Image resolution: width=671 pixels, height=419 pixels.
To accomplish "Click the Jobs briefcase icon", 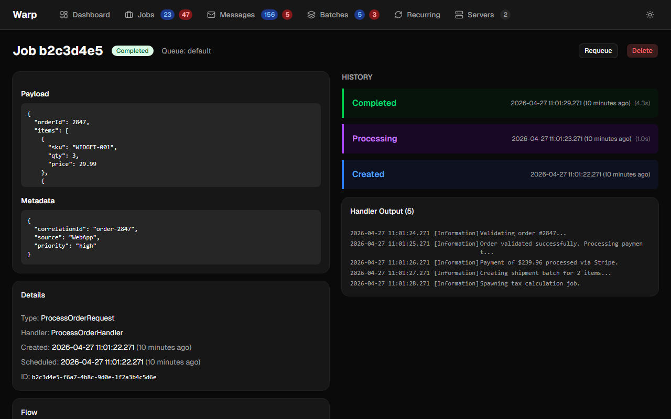I will (129, 15).
